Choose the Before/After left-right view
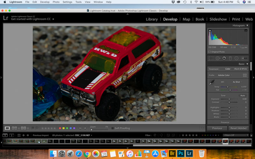The width and height of the screenshot is (255, 159). [14, 128]
